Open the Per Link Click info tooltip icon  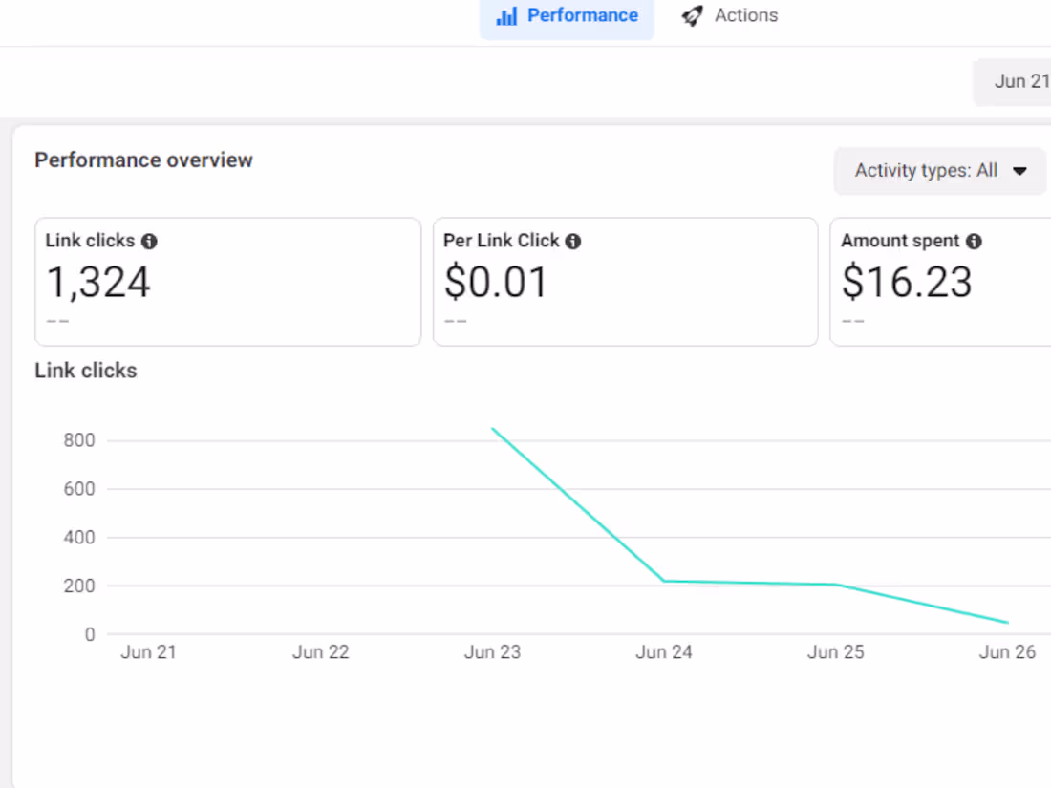tap(573, 242)
